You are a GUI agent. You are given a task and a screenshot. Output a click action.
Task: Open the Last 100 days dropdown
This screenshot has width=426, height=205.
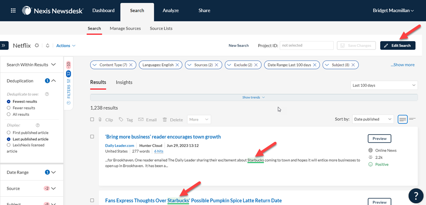(x=384, y=85)
